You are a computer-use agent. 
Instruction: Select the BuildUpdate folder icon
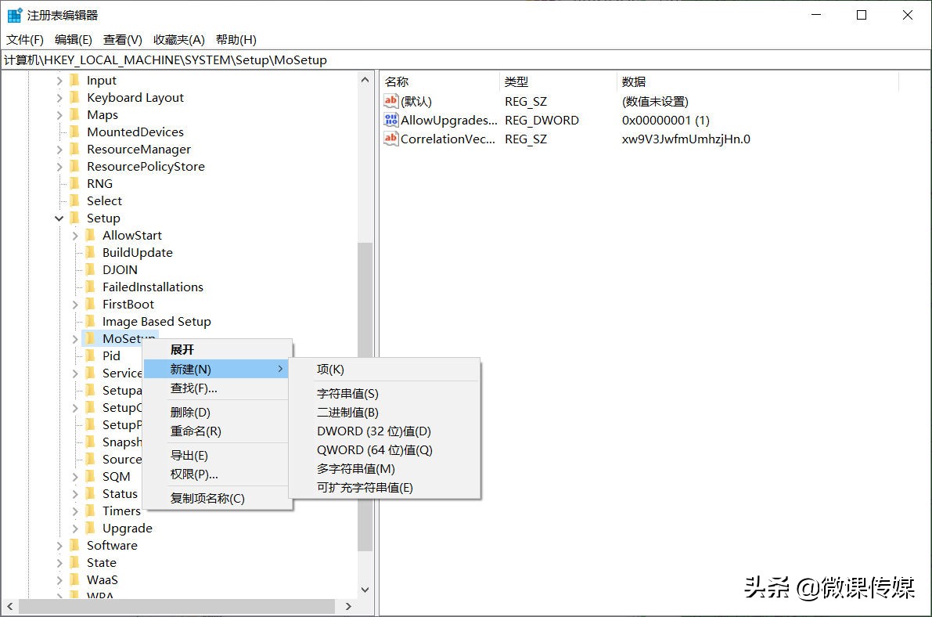[91, 253]
